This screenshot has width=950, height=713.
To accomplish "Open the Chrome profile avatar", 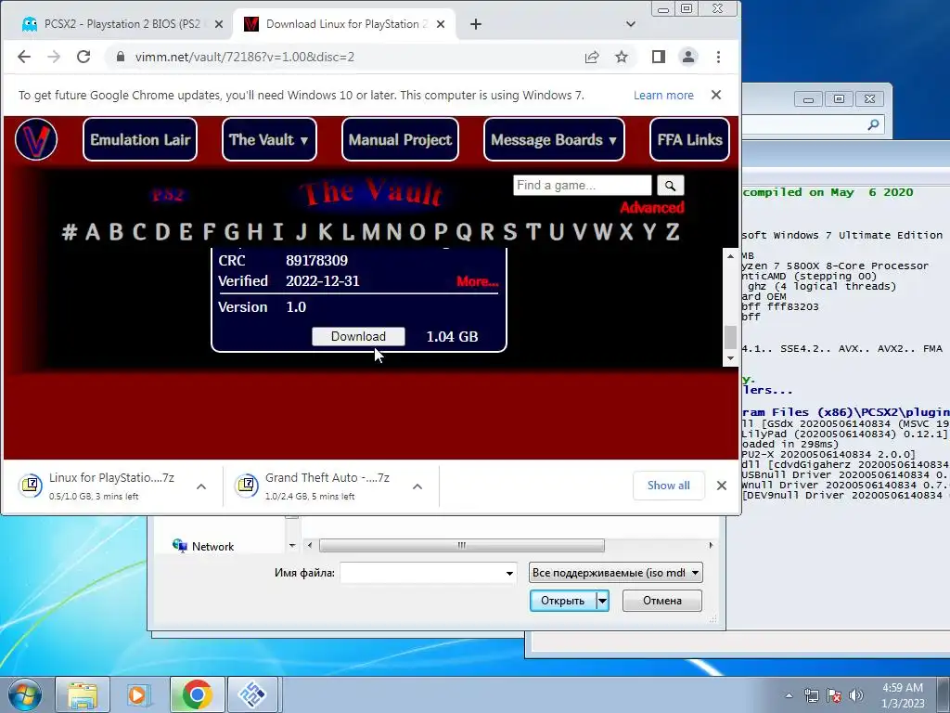I will click(688, 57).
